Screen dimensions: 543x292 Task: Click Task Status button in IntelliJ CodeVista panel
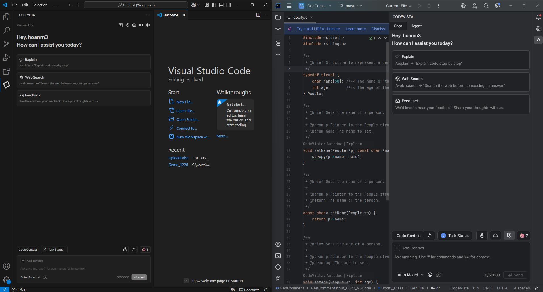455,236
